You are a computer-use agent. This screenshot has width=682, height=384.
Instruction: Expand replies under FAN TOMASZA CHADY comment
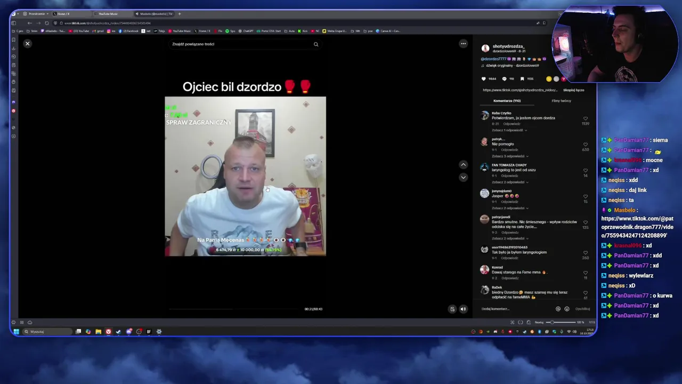coord(509,182)
